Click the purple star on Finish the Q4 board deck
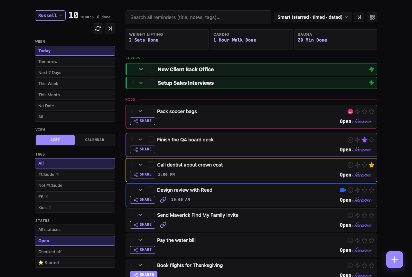 (x=364, y=140)
